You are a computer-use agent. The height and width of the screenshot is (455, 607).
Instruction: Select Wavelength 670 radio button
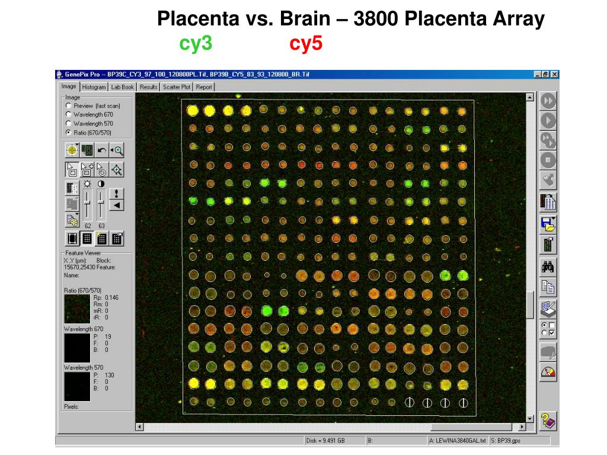pyautogui.click(x=69, y=114)
